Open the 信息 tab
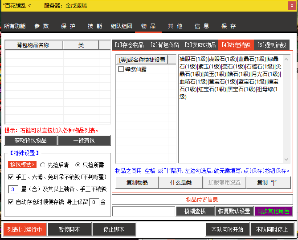Viewport: 298px width, 240px height. pyautogui.click(x=202, y=26)
